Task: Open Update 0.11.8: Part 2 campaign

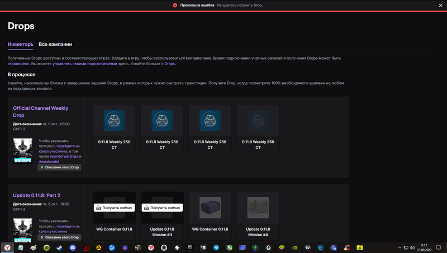Action: [36, 195]
